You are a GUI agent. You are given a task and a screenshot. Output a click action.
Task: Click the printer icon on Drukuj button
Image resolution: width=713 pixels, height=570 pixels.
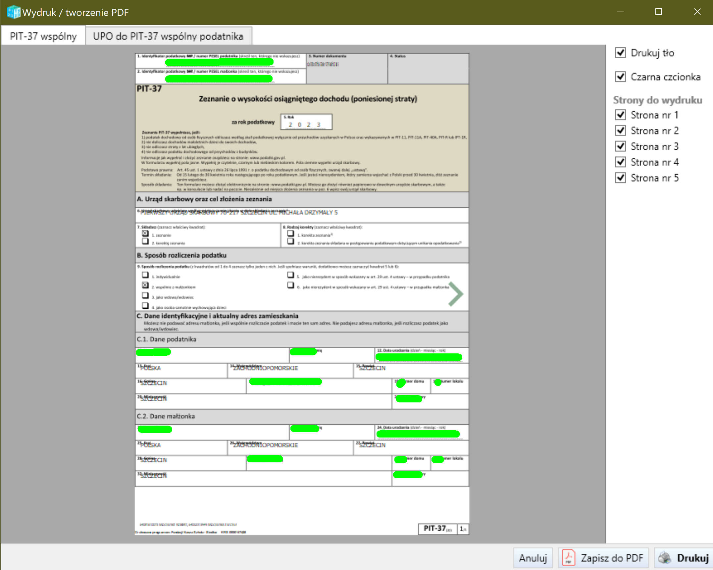coord(664,558)
